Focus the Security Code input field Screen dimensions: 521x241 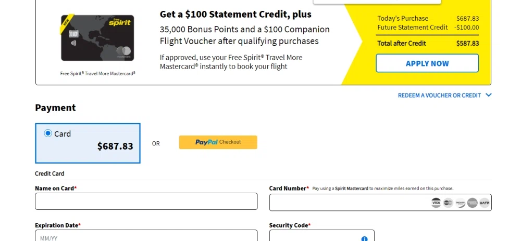point(313,236)
